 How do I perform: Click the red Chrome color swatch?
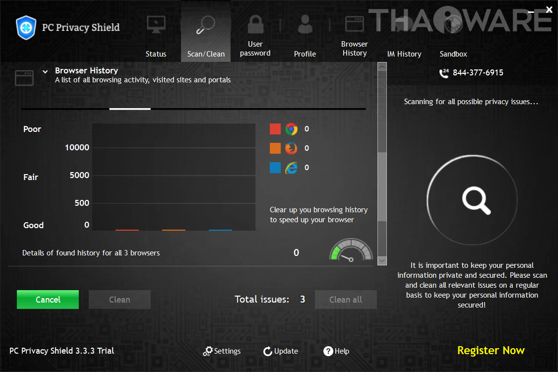275,129
